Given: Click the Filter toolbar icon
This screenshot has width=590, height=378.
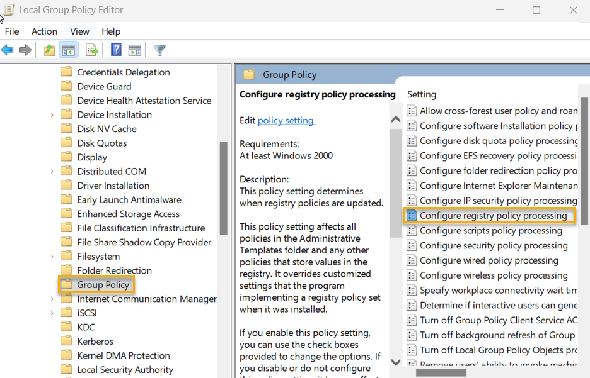Looking at the screenshot, I should click(x=159, y=50).
